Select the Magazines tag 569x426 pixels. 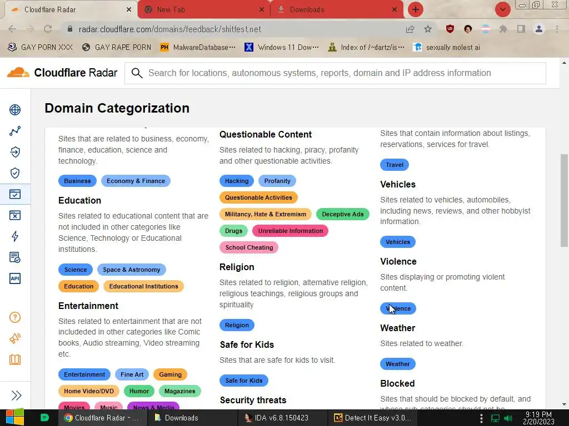point(179,391)
